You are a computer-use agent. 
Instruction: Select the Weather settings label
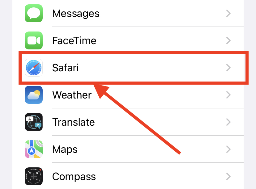pos(72,95)
